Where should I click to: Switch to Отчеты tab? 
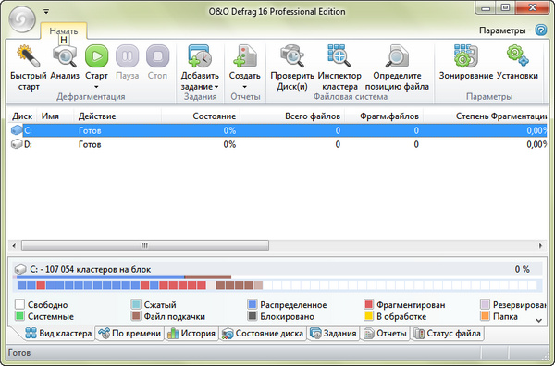pyautogui.click(x=385, y=333)
